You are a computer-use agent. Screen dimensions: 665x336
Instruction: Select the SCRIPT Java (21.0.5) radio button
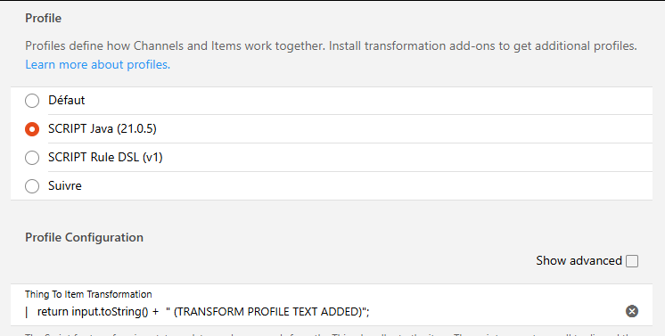click(32, 129)
